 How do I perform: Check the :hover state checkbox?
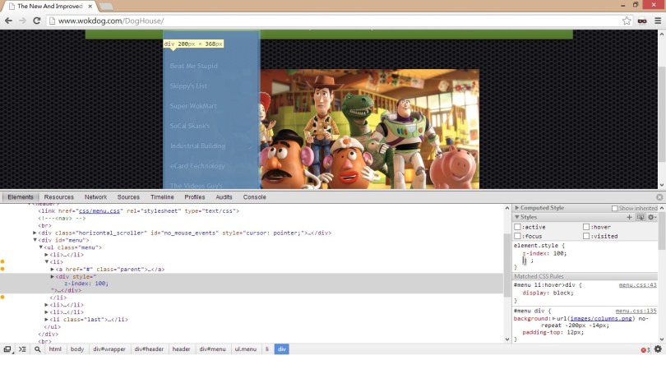coord(586,227)
